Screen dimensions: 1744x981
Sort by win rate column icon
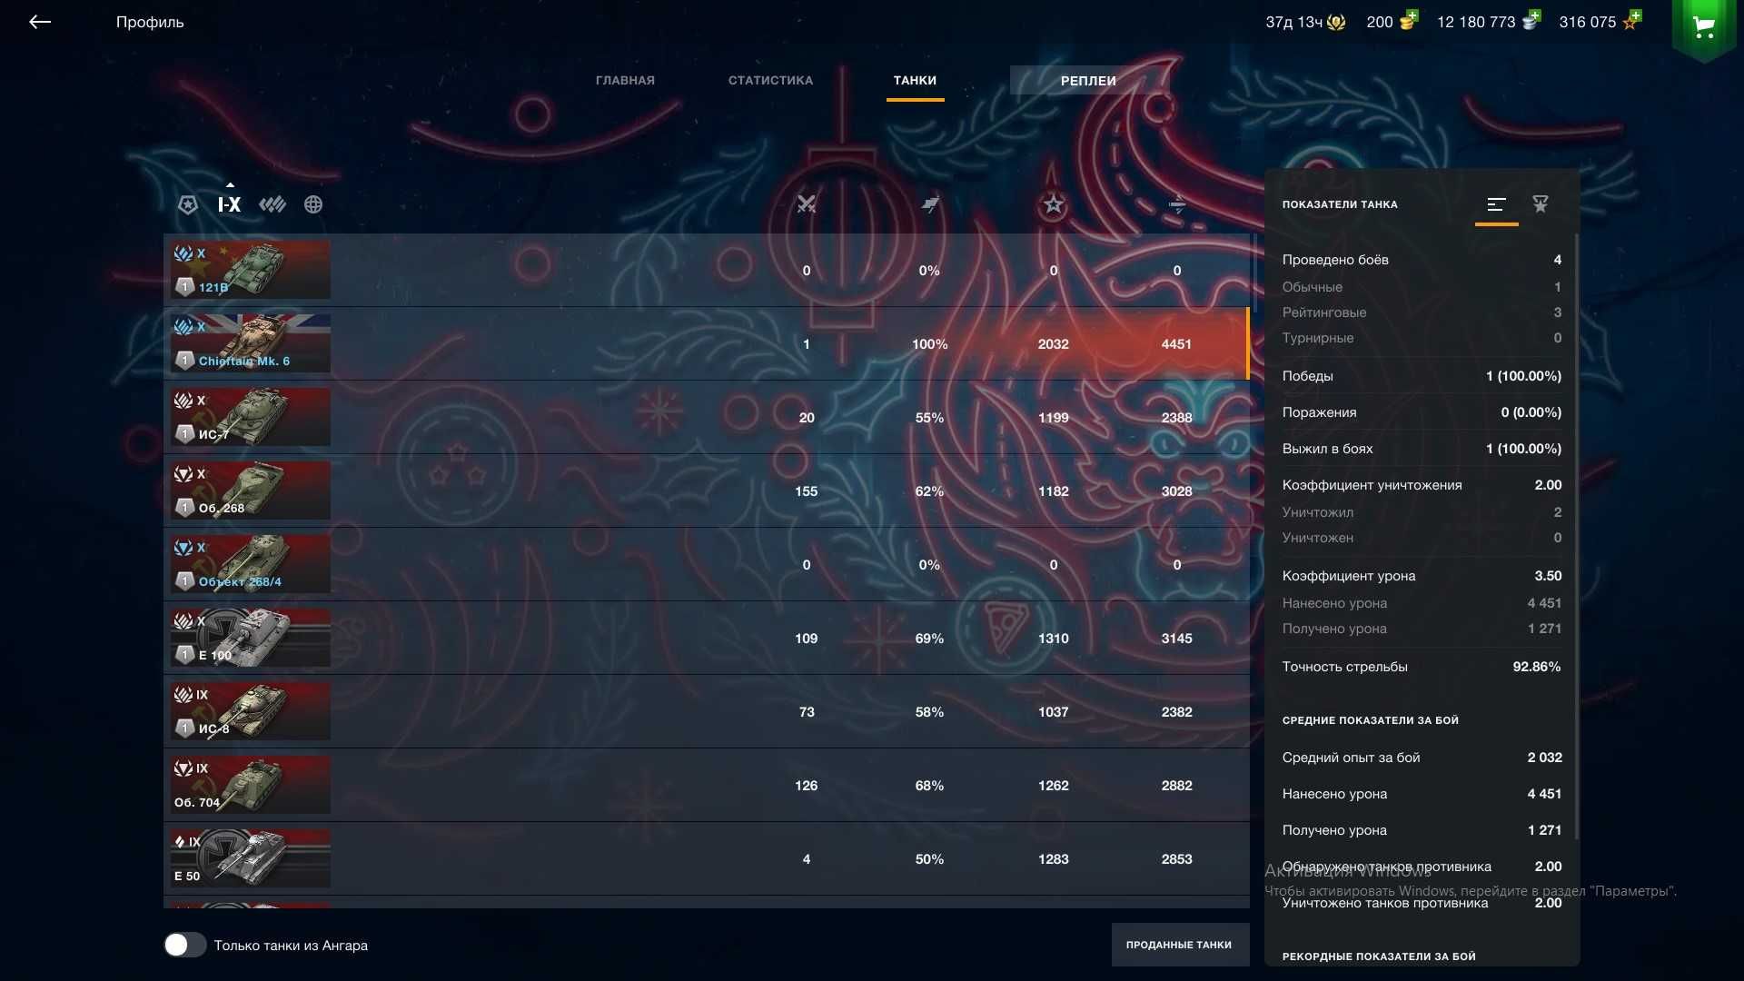pos(930,204)
